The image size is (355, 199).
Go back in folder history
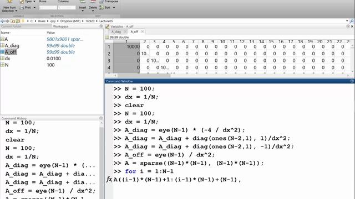[x=2, y=21]
